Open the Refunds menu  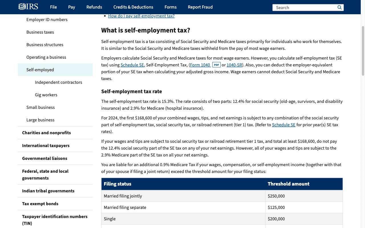pos(94,7)
